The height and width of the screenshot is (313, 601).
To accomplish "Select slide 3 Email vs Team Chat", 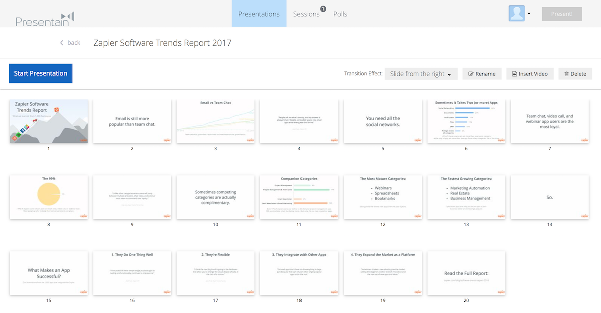I will click(216, 121).
